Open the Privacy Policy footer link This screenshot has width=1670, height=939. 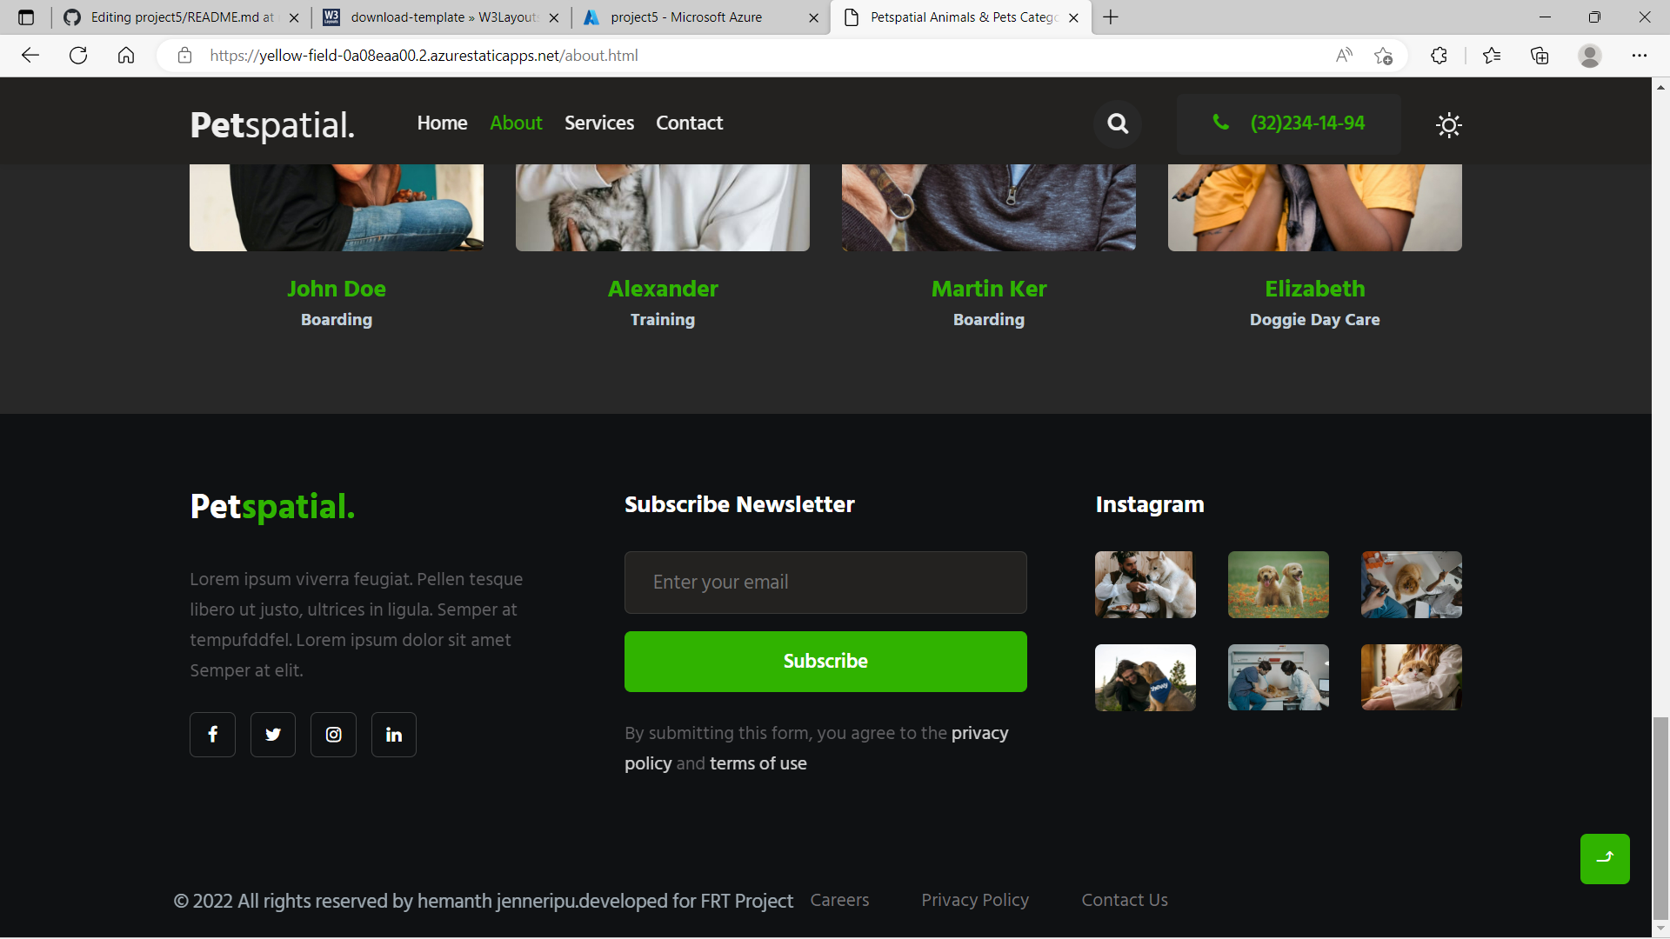[x=974, y=900]
